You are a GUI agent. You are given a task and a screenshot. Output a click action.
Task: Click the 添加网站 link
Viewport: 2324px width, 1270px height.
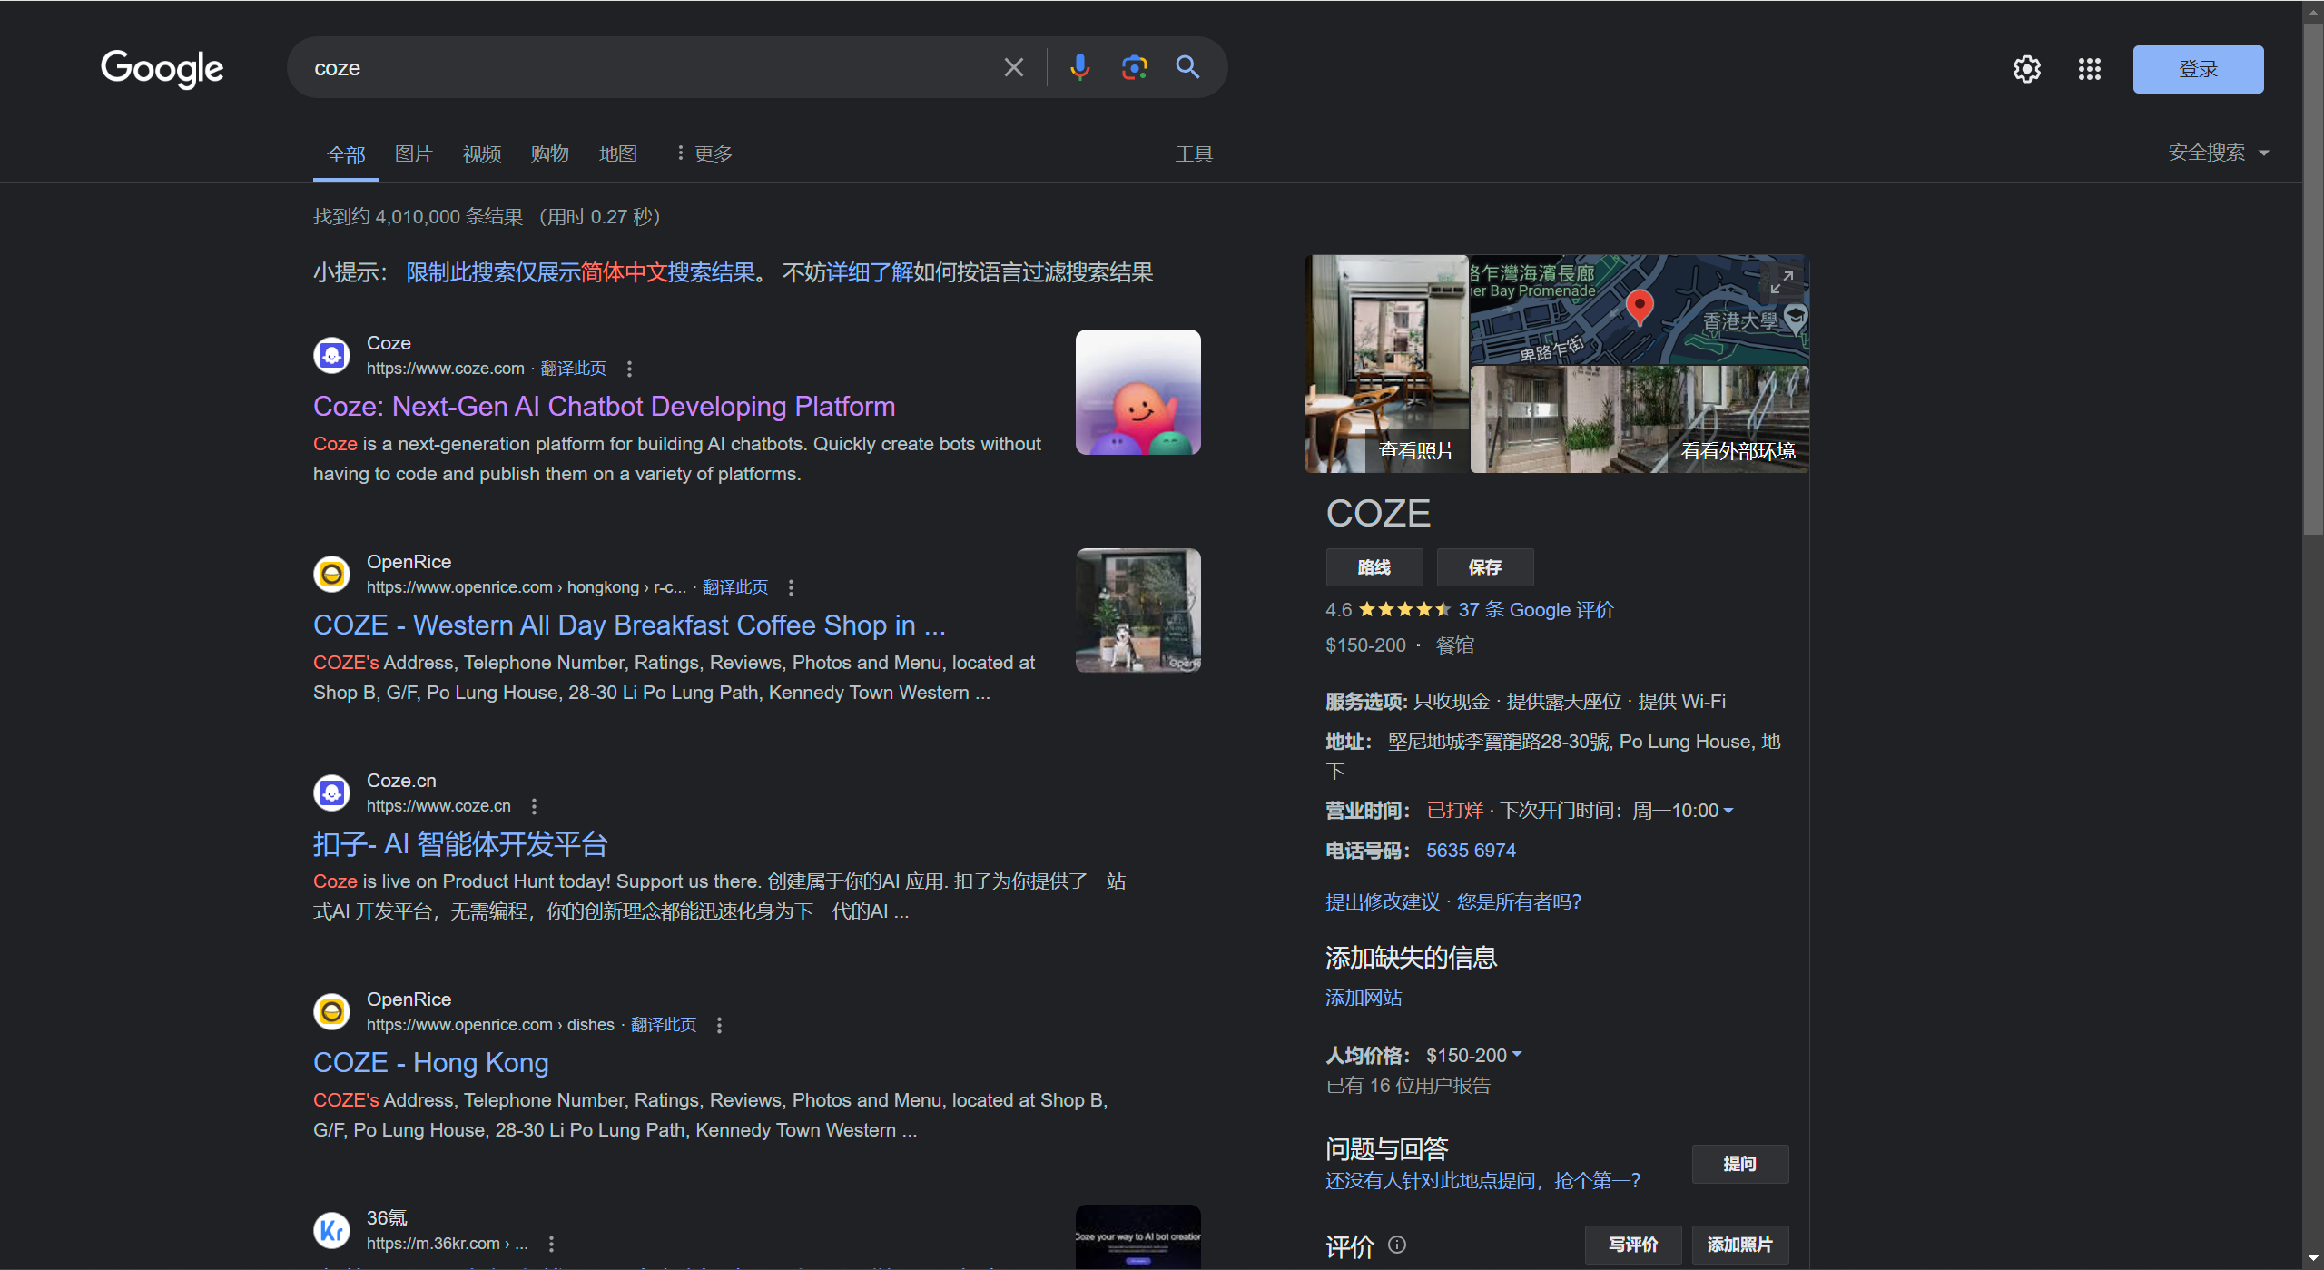[x=1363, y=998]
